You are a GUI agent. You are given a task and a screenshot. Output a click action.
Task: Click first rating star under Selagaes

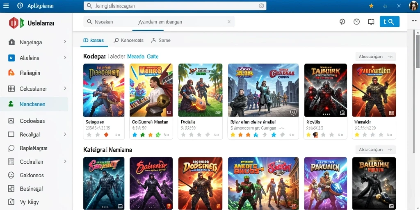pyautogui.click(x=89, y=135)
